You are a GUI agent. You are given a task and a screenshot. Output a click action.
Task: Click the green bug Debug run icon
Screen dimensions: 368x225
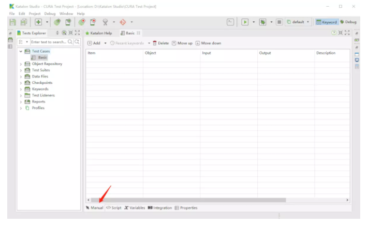[x=262, y=22]
